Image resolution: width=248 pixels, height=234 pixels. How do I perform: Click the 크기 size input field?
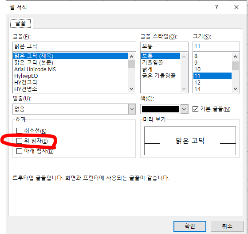pyautogui.click(x=216, y=46)
